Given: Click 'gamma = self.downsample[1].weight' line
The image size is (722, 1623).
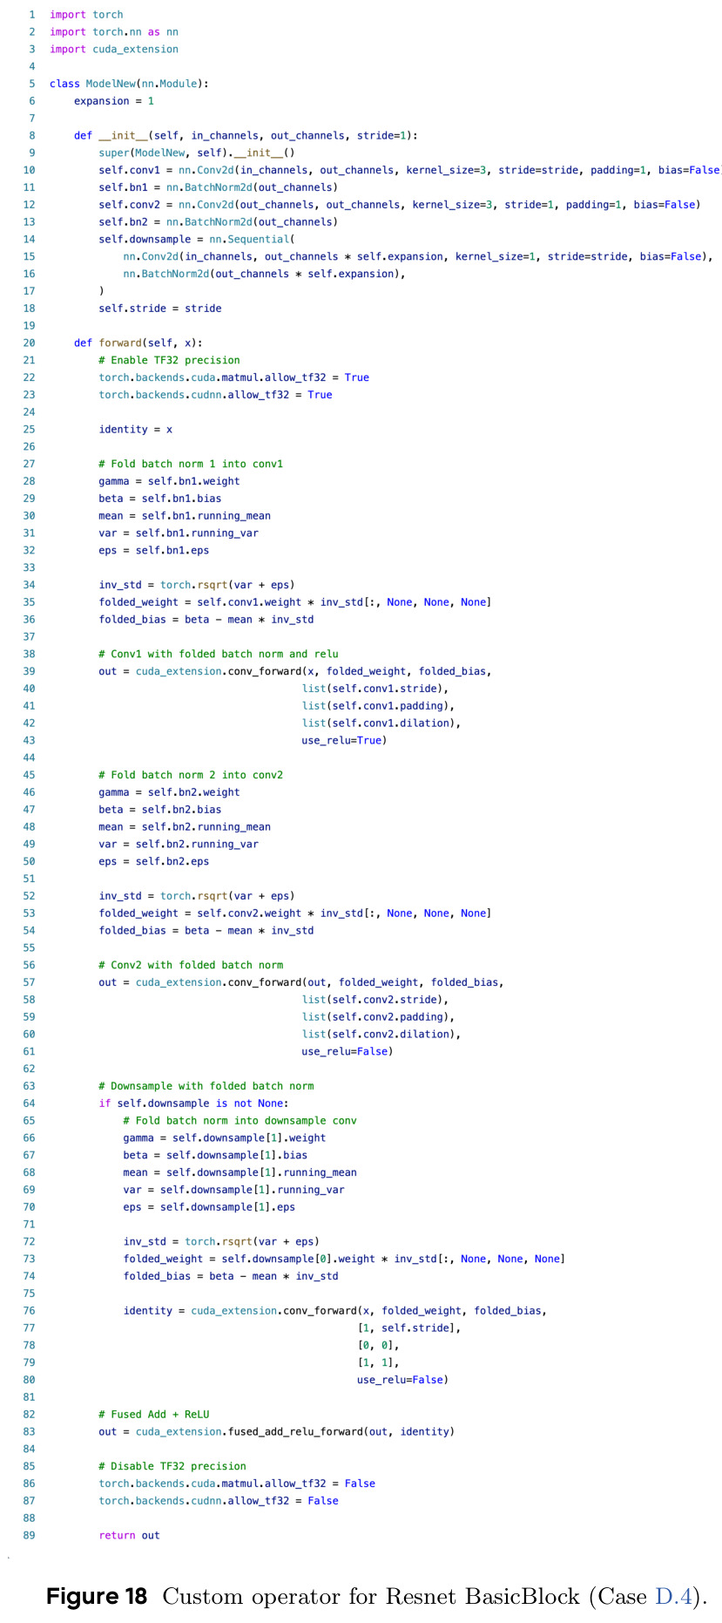Looking at the screenshot, I should [x=225, y=1138].
